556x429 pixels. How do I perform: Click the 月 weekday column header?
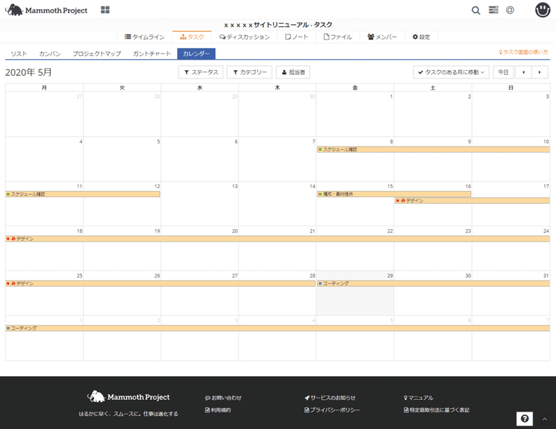pos(44,87)
